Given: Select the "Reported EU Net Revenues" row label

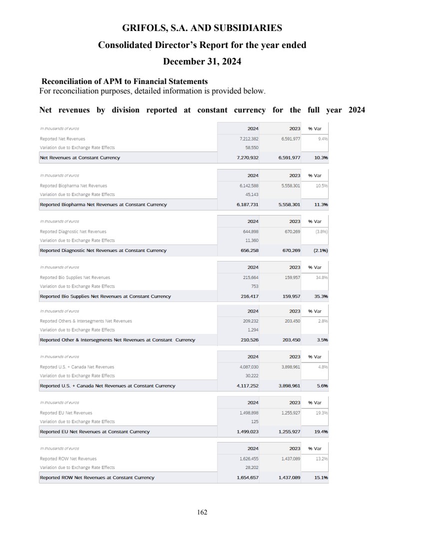Looking at the screenshot, I should 66,413.
